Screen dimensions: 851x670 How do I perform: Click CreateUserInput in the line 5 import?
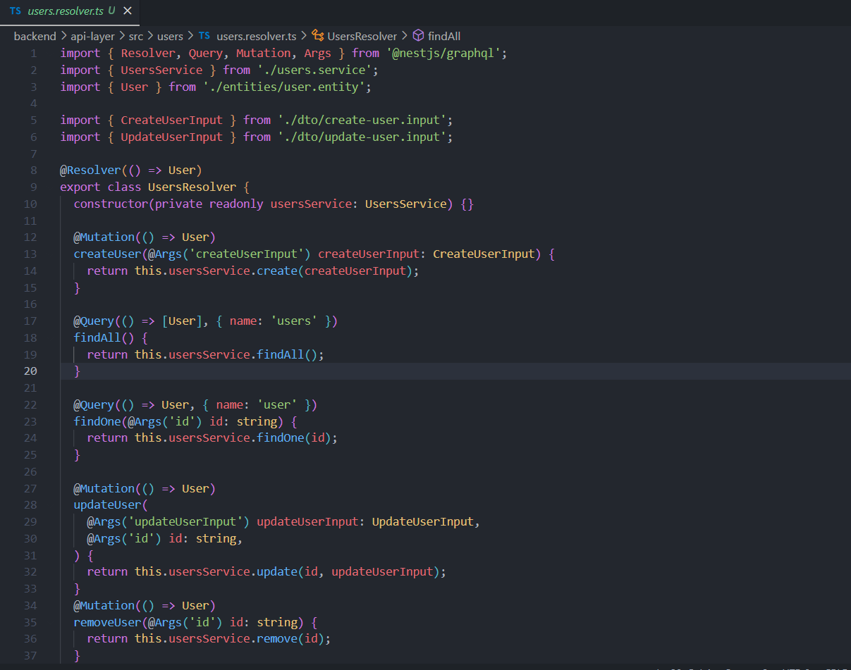pyautogui.click(x=171, y=120)
